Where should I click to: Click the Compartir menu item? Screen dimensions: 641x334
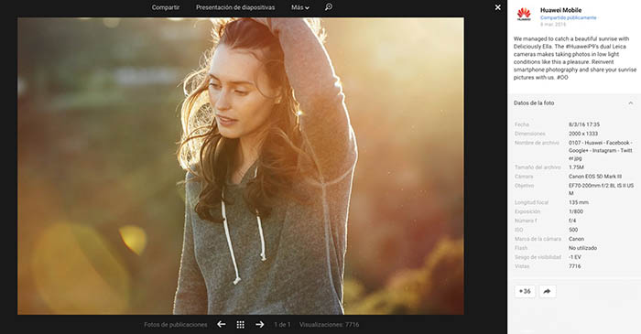[166, 7]
